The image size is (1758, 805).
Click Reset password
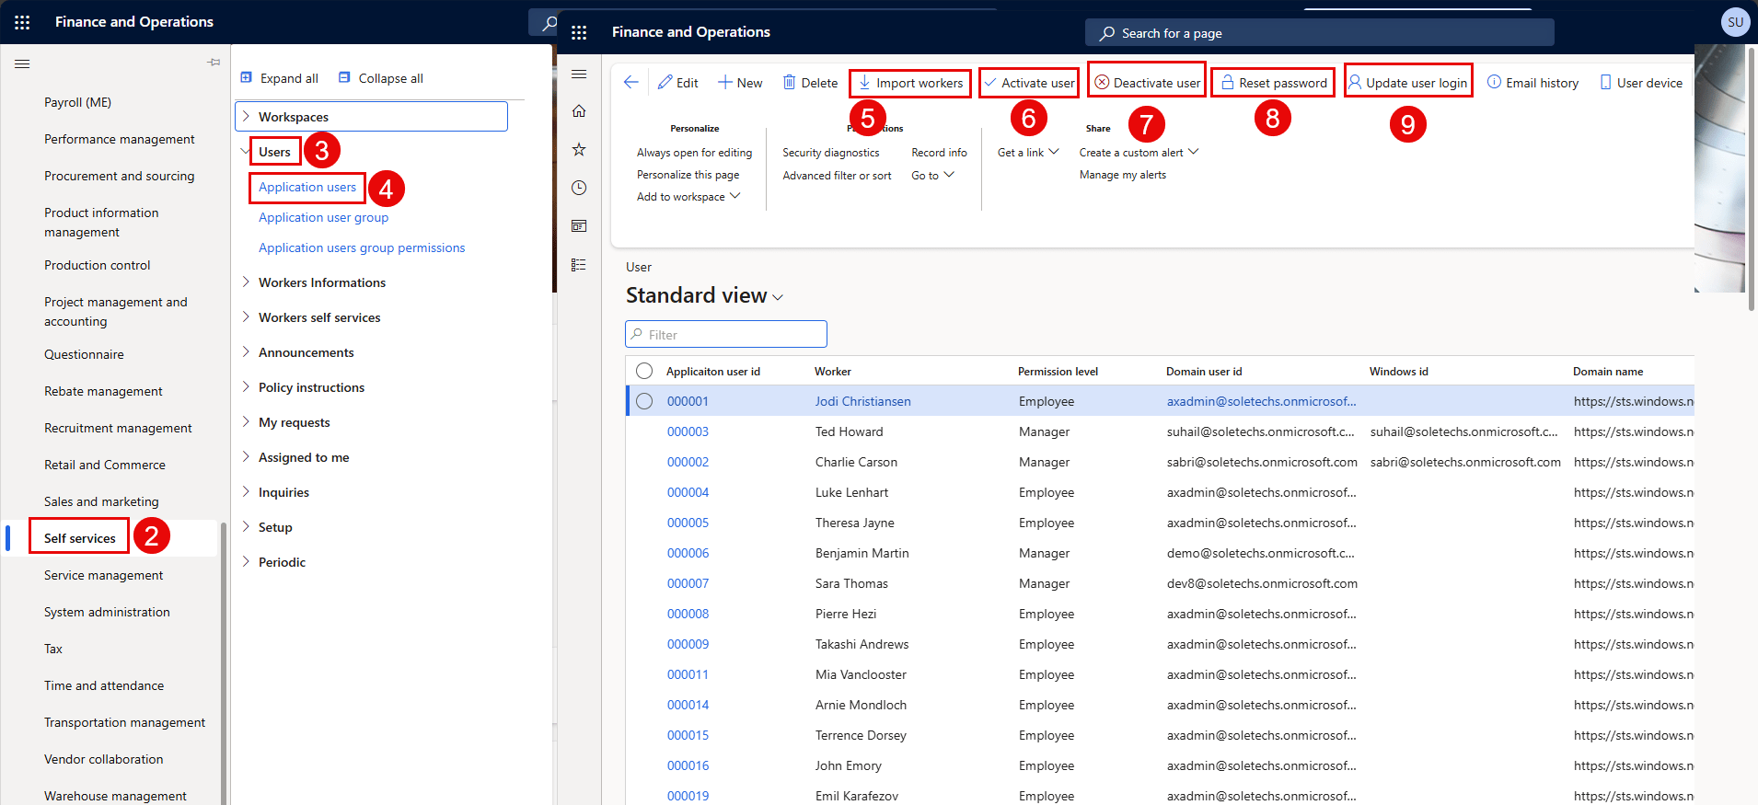[x=1273, y=83]
